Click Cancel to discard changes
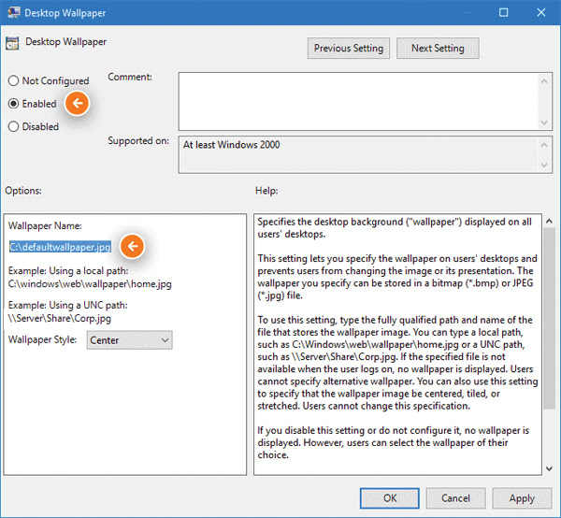 [x=455, y=498]
